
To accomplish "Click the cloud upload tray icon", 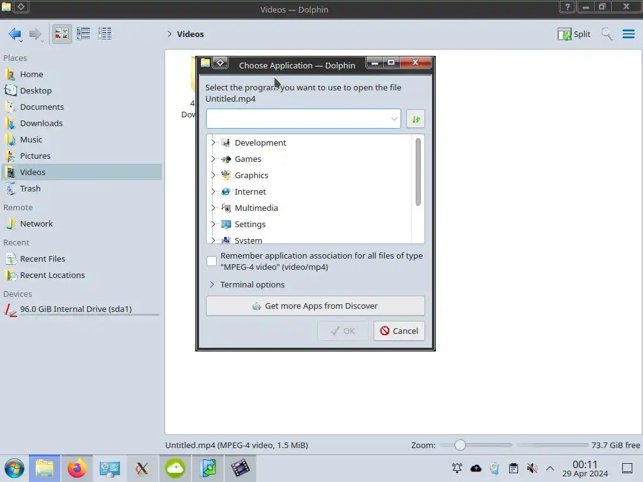I will (476, 468).
